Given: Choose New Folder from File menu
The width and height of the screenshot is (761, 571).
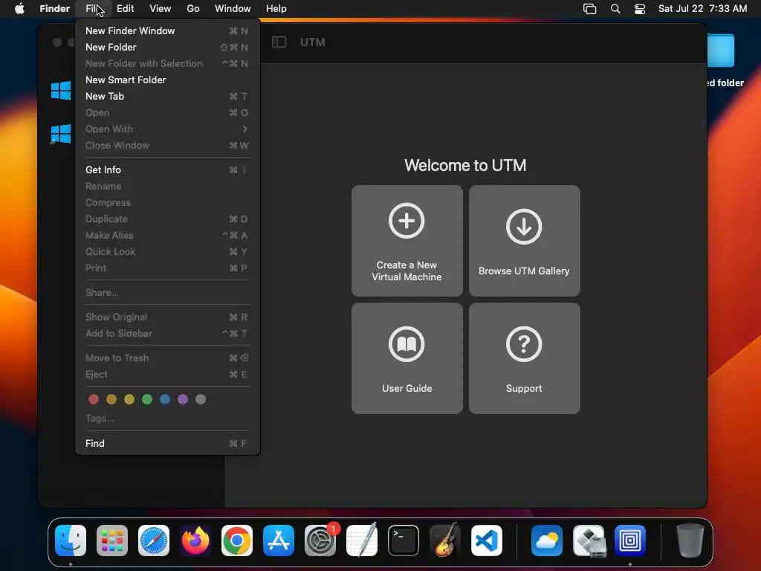Looking at the screenshot, I should (167, 47).
